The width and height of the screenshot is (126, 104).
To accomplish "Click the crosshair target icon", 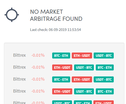I will 12,15.
